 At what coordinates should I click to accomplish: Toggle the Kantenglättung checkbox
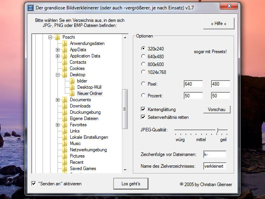pyautogui.click(x=143, y=109)
